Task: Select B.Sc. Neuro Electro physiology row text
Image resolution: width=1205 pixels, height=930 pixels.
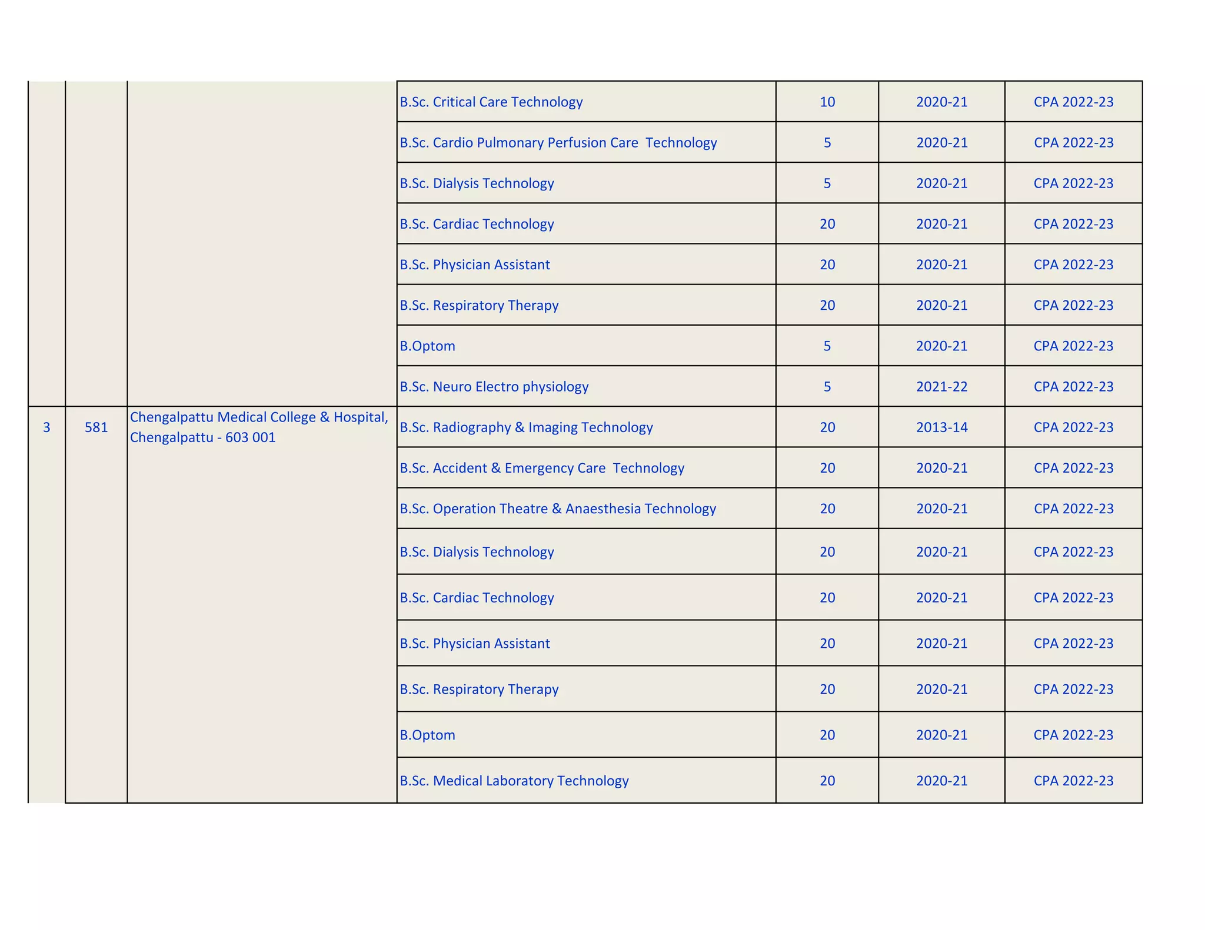Action: tap(494, 387)
